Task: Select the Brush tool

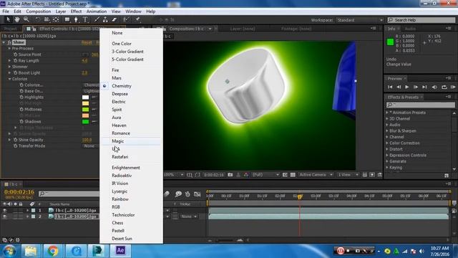Action: pos(97,19)
